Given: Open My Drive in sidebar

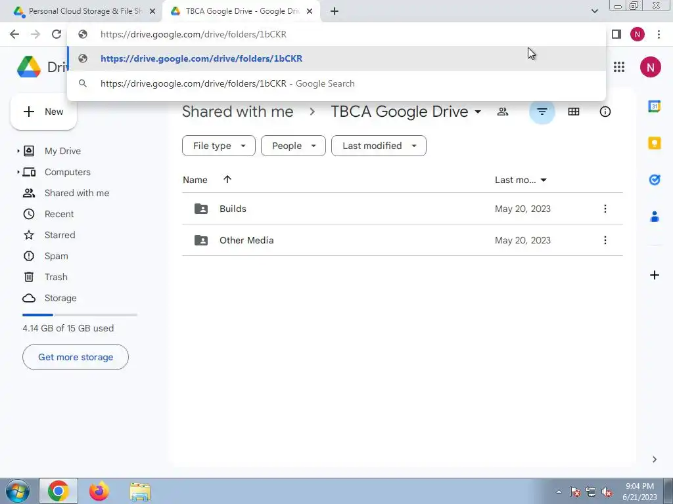Looking at the screenshot, I should [x=62, y=151].
